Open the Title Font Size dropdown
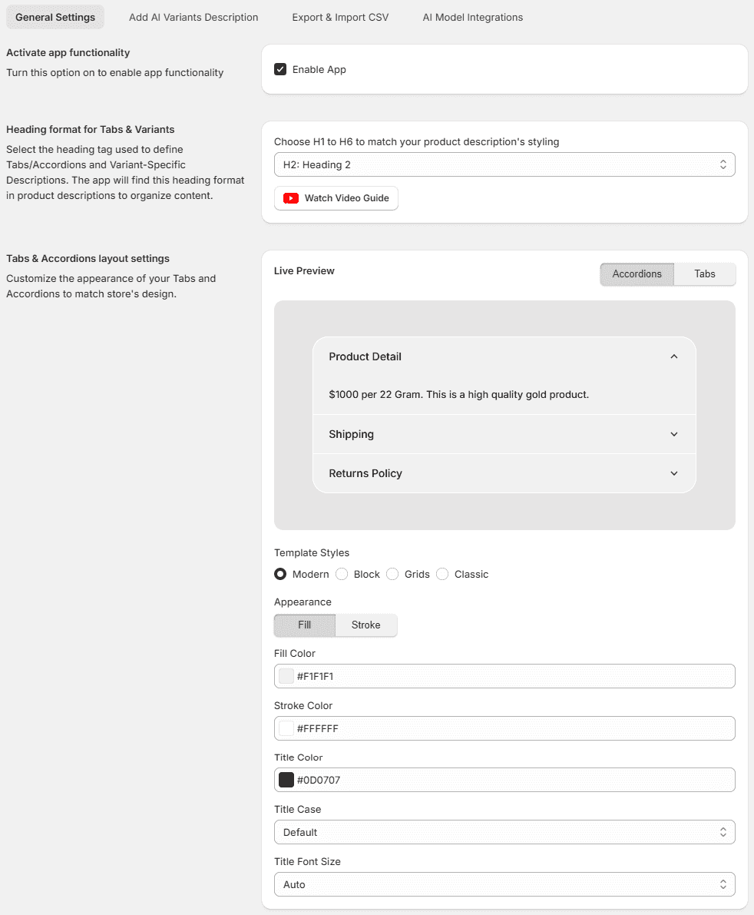Image resolution: width=754 pixels, height=915 pixels. point(504,884)
